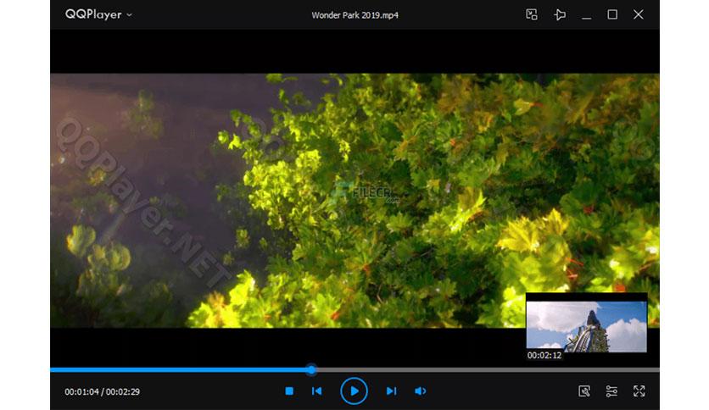Viewport: 709px width, 410px height.
Task: Click the 00:01:04 / 00:02:29 time display
Action: tap(102, 391)
